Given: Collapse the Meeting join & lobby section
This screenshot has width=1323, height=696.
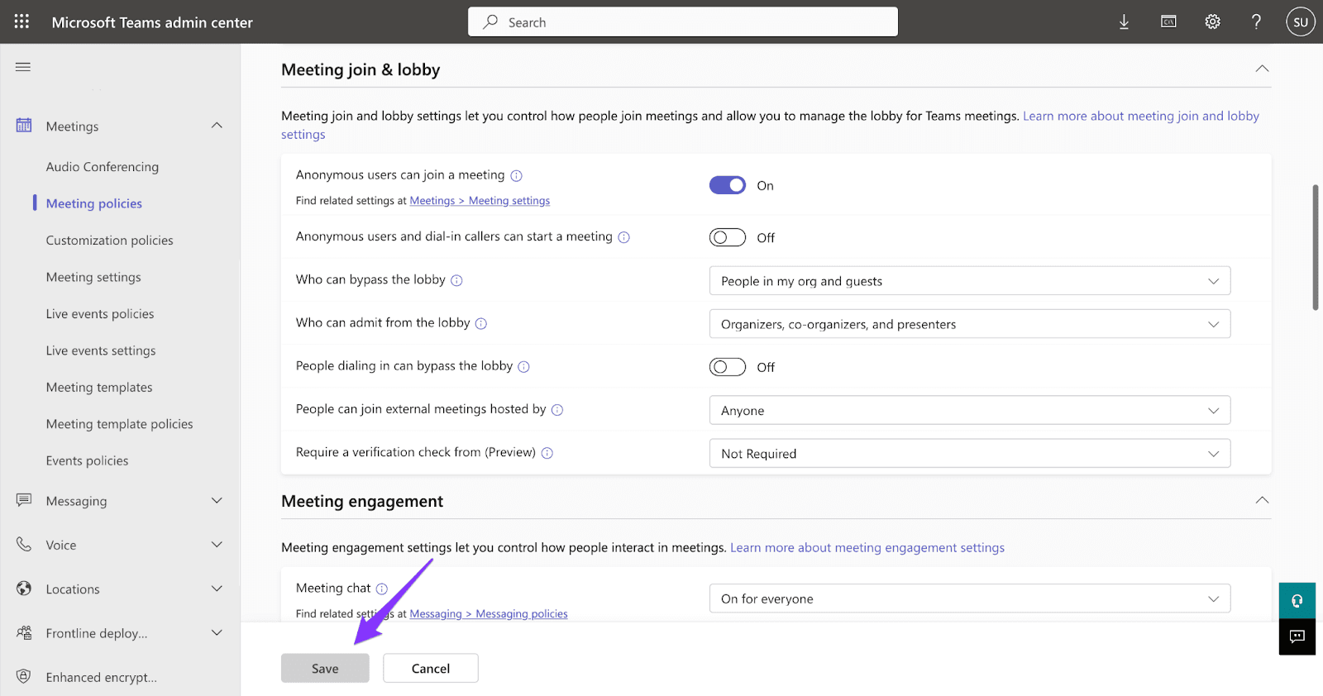Looking at the screenshot, I should click(x=1262, y=69).
